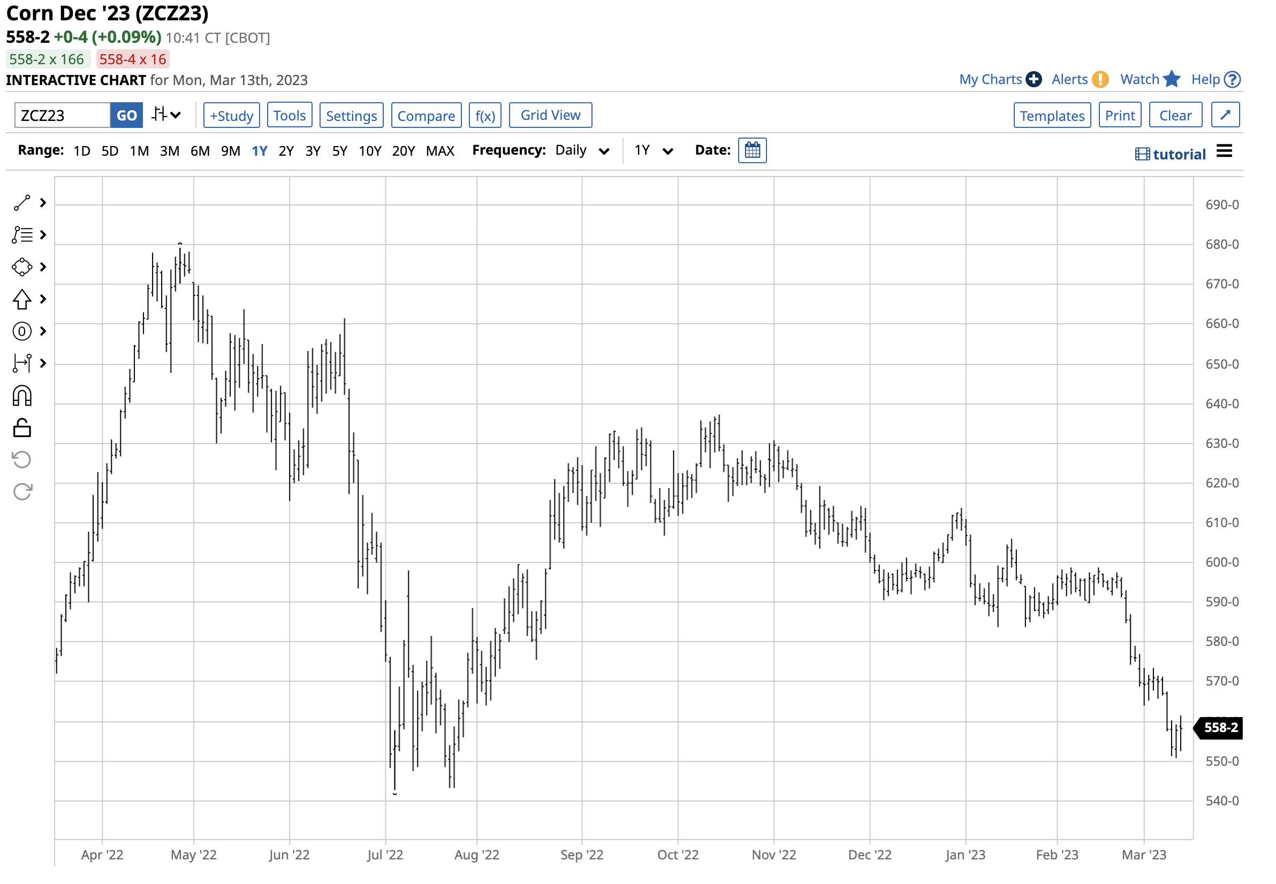Open the Grid View button
The height and width of the screenshot is (884, 1276).
coord(550,115)
